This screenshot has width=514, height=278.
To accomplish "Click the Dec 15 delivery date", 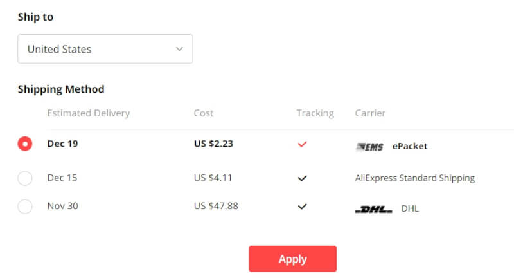I will 62,178.
